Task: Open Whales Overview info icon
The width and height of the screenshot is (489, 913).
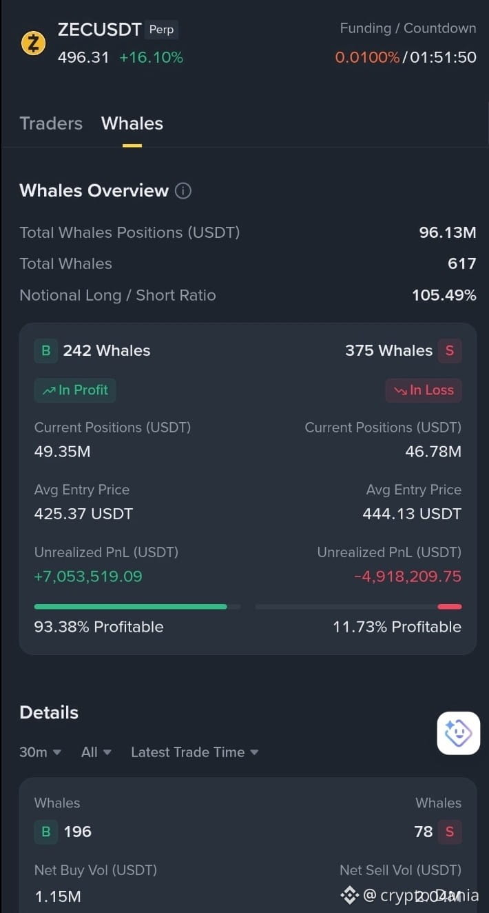Action: (183, 191)
